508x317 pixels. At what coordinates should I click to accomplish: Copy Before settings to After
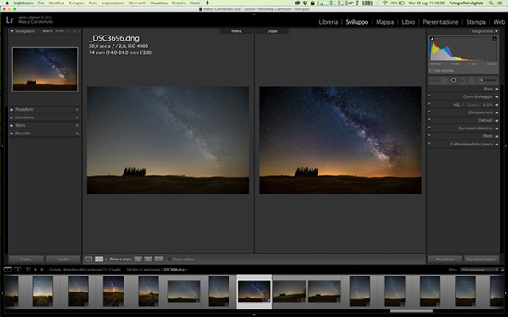(138, 260)
